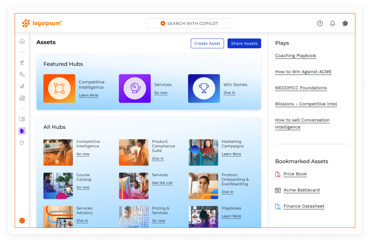Open the bar chart analytics icon
The height and width of the screenshot is (244, 370).
click(x=22, y=98)
